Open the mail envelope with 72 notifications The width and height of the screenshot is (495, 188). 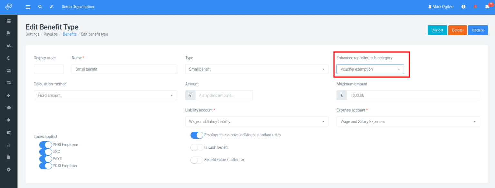pos(487,6)
